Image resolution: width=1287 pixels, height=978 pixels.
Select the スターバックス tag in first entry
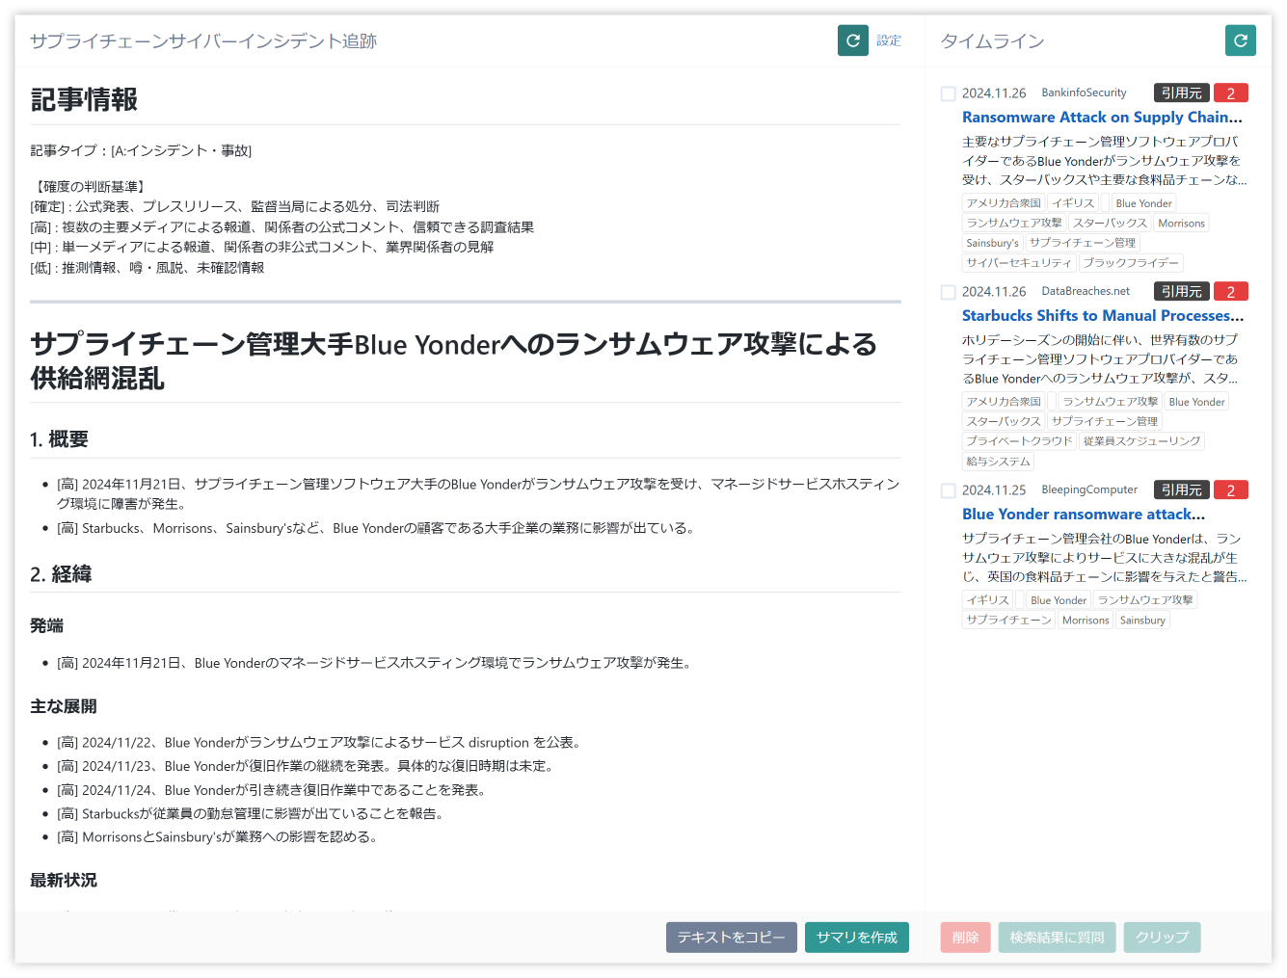pos(1111,224)
